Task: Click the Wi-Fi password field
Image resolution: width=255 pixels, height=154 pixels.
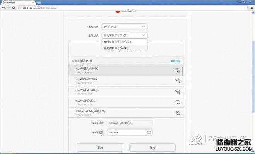Action: tap(130, 132)
